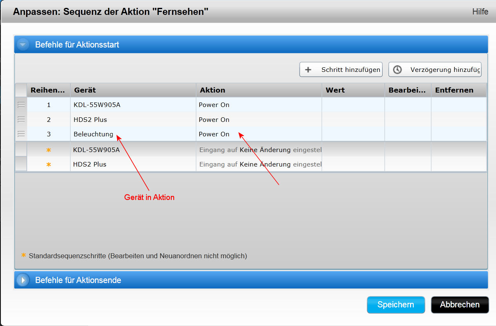This screenshot has width=496, height=326.
Task: Click the Gerät column header
Action: (133, 90)
